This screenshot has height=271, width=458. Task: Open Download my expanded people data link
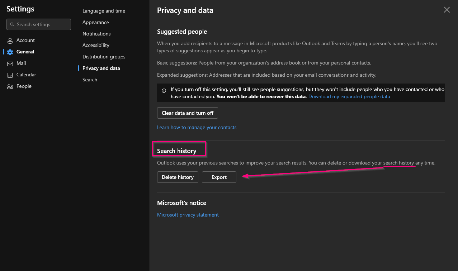pos(349,97)
